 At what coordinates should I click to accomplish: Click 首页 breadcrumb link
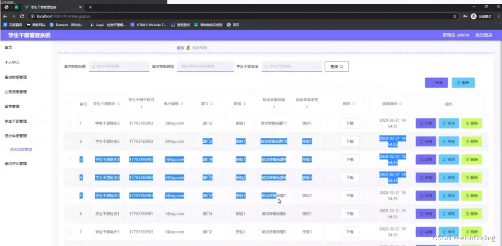pyautogui.click(x=180, y=48)
